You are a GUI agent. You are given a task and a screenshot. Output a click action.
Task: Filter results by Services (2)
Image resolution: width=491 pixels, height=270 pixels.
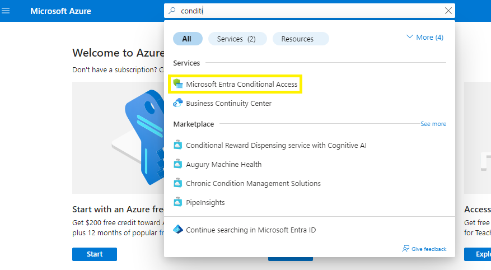point(237,39)
